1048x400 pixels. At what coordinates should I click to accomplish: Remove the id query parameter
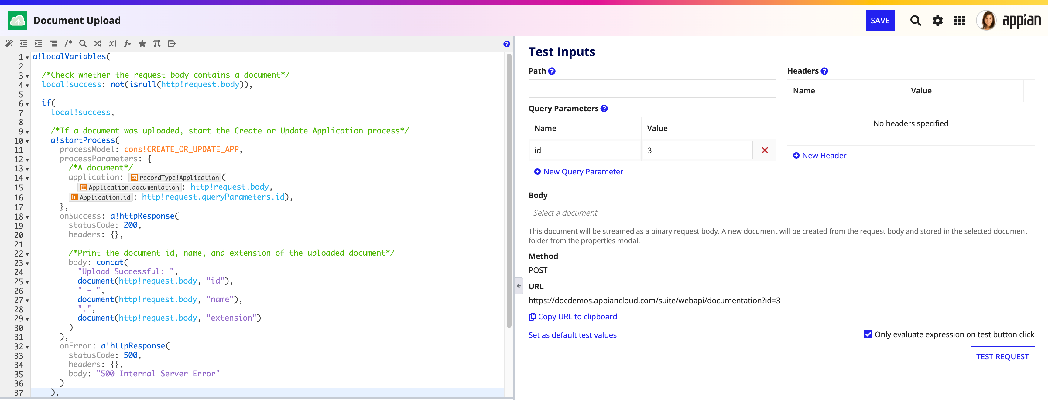(x=765, y=150)
